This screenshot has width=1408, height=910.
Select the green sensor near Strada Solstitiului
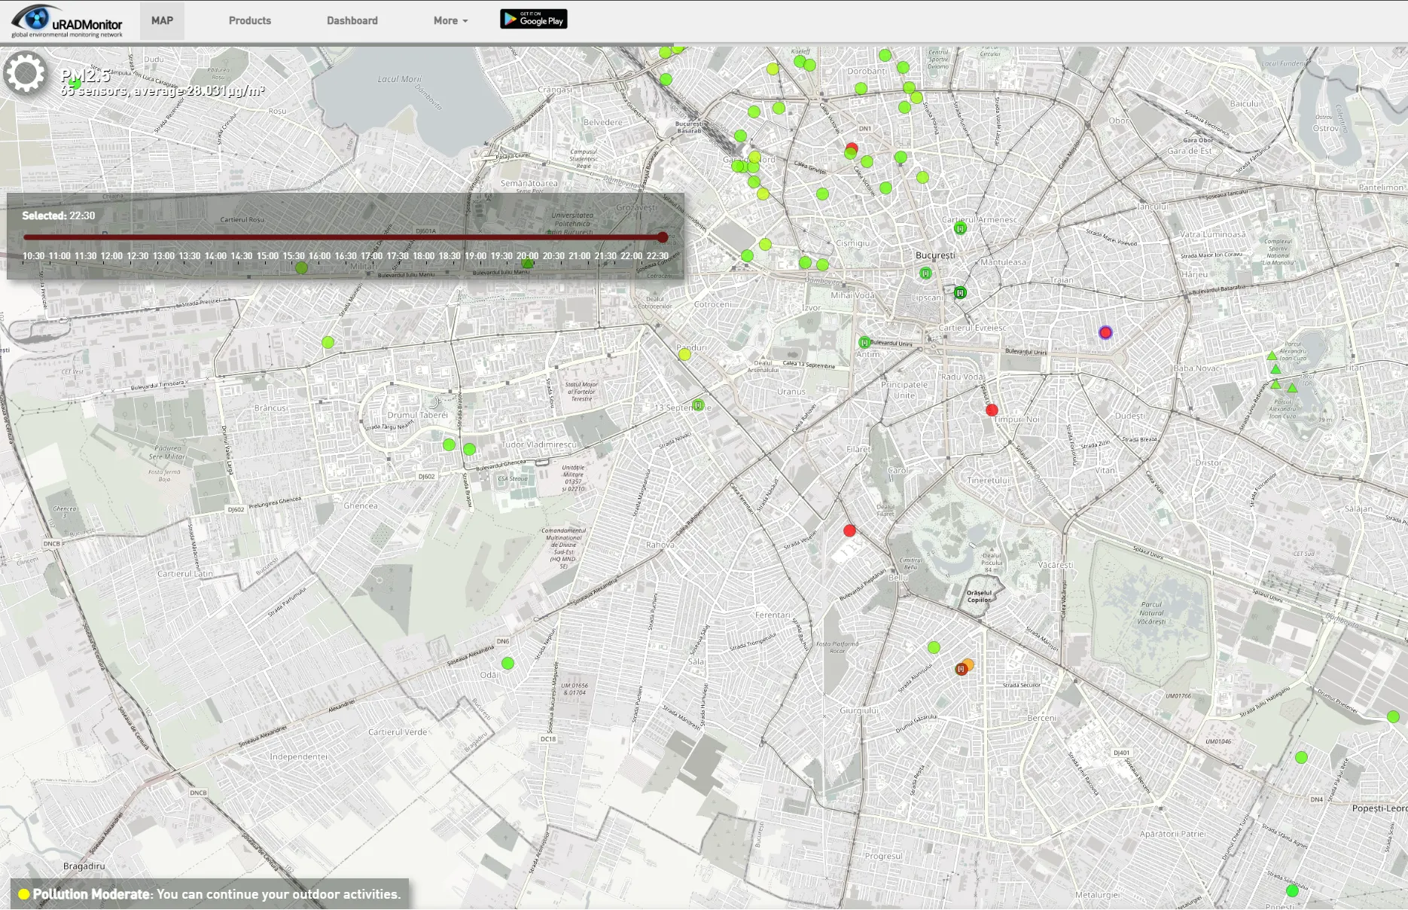(1292, 891)
